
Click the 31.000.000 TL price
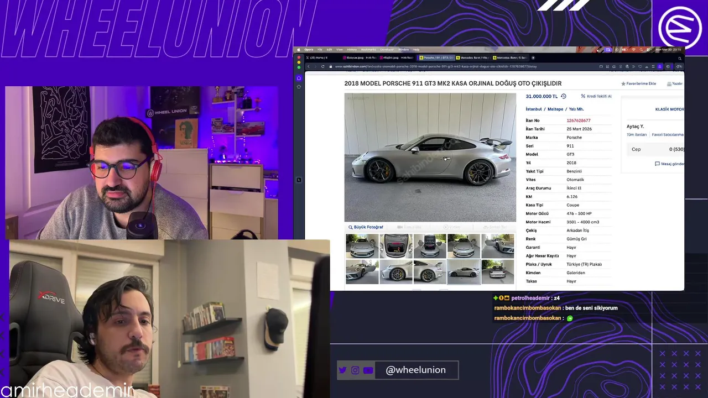(542, 96)
